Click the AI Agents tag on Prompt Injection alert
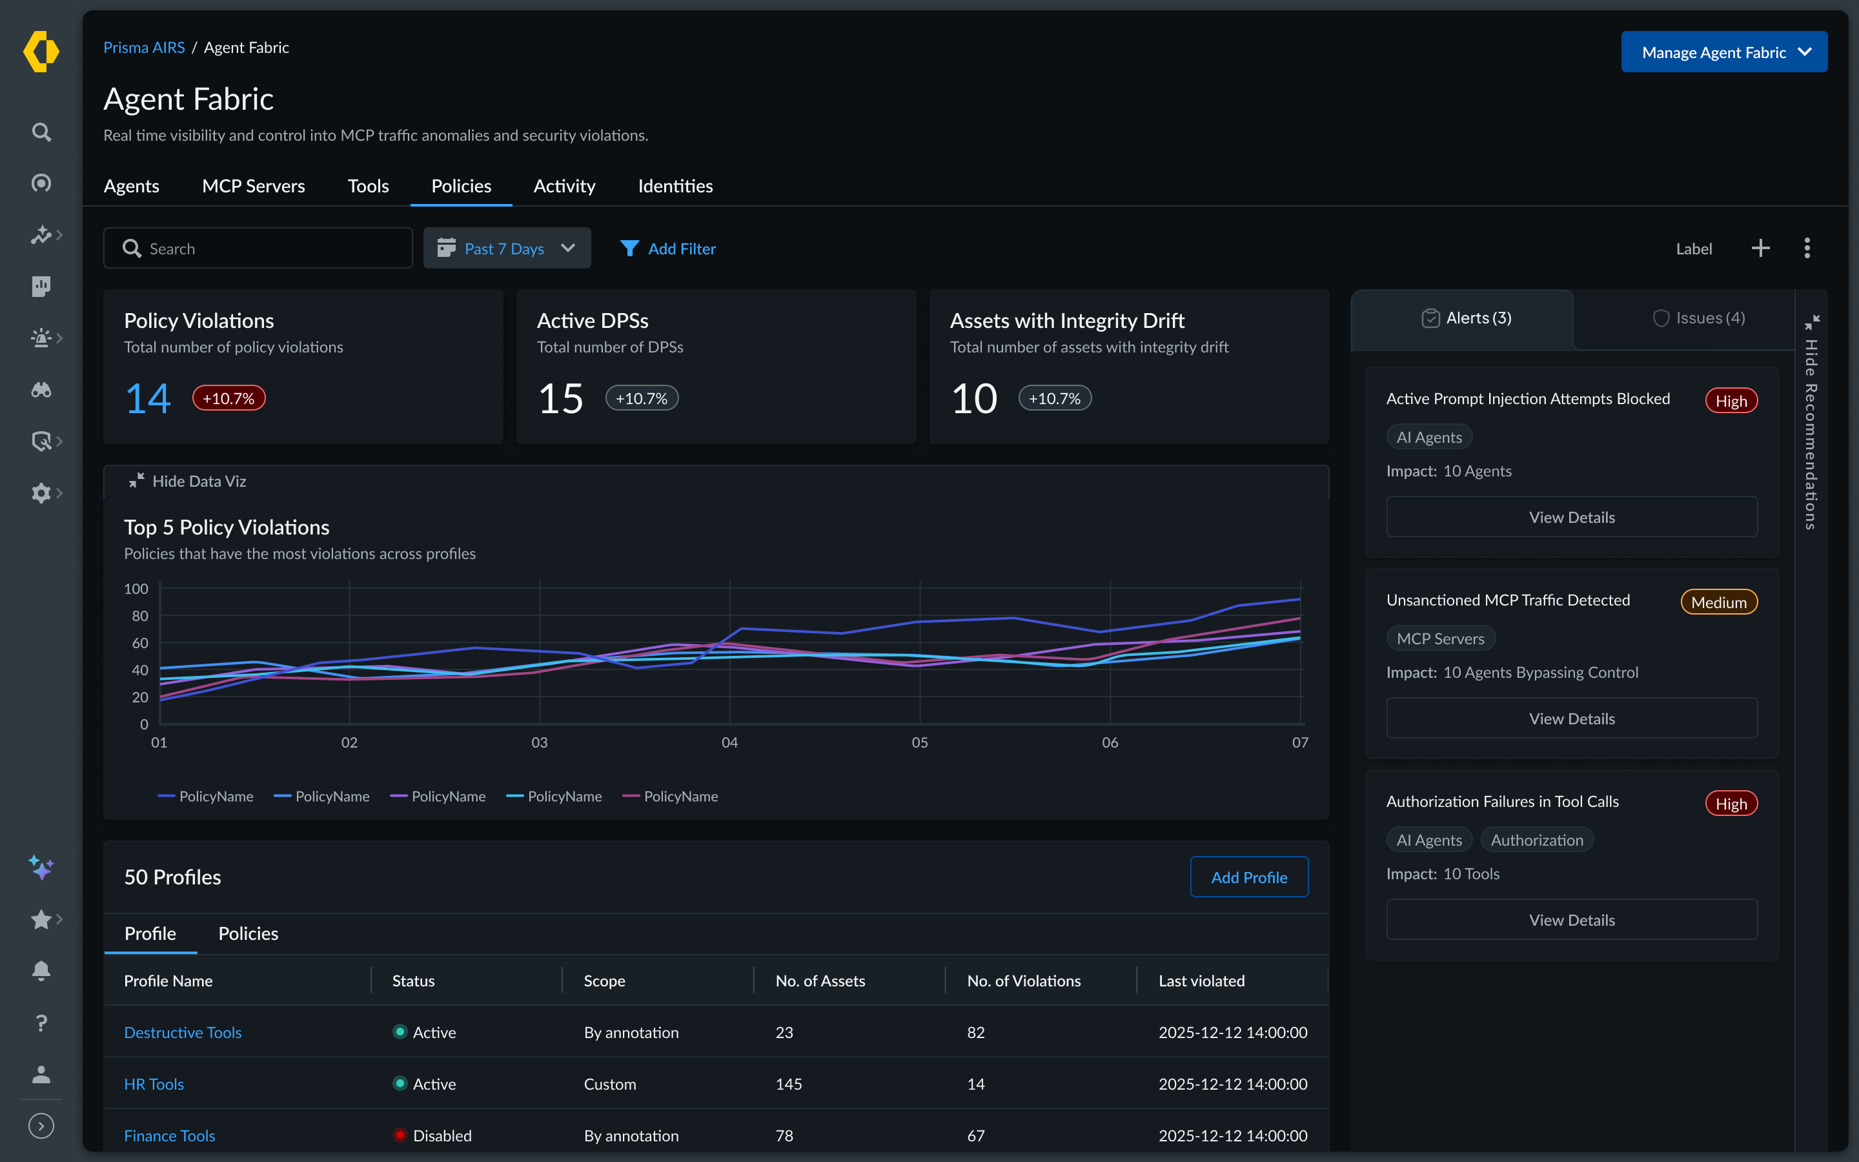The width and height of the screenshot is (1859, 1162). click(x=1429, y=437)
